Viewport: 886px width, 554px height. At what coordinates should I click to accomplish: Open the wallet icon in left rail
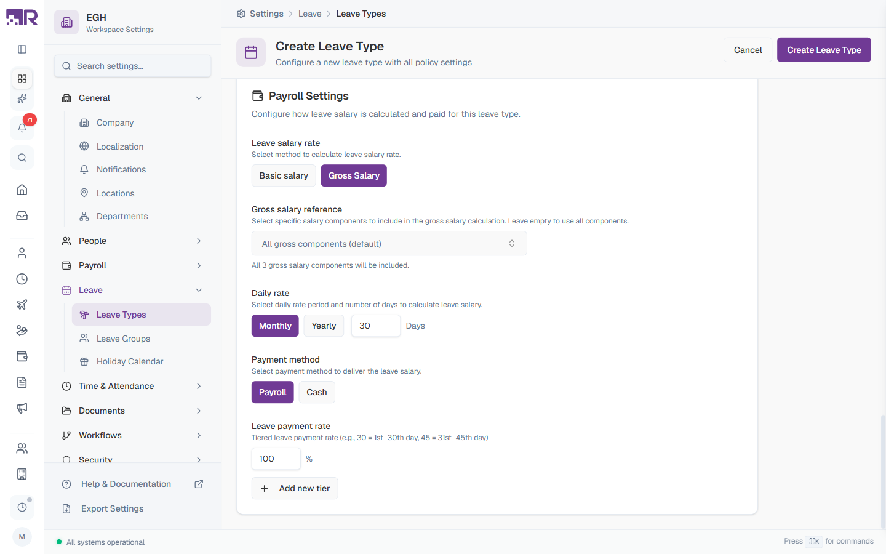coord(22,356)
